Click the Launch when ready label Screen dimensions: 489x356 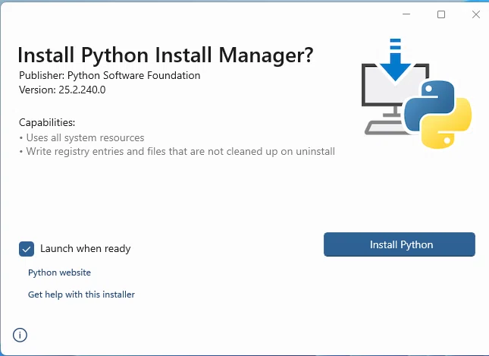[85, 249]
